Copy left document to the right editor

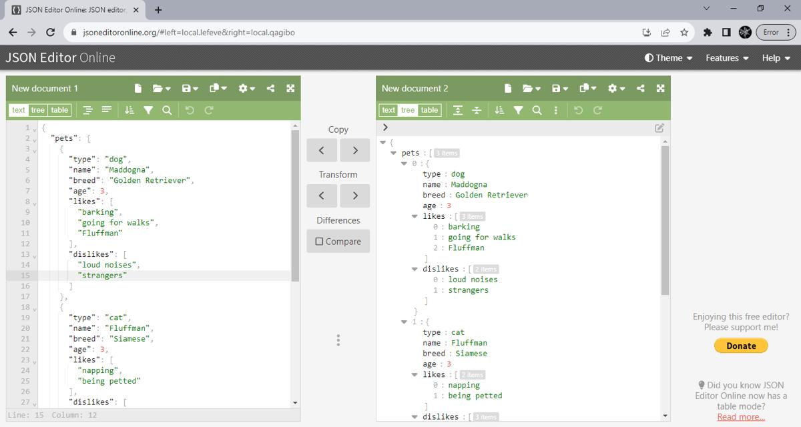[x=354, y=150]
